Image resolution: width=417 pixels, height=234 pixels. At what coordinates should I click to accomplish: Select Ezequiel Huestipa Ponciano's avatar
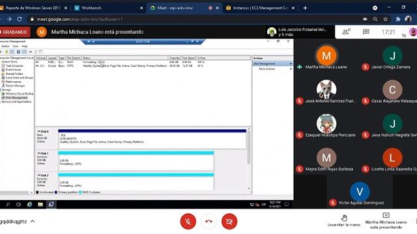click(x=326, y=123)
